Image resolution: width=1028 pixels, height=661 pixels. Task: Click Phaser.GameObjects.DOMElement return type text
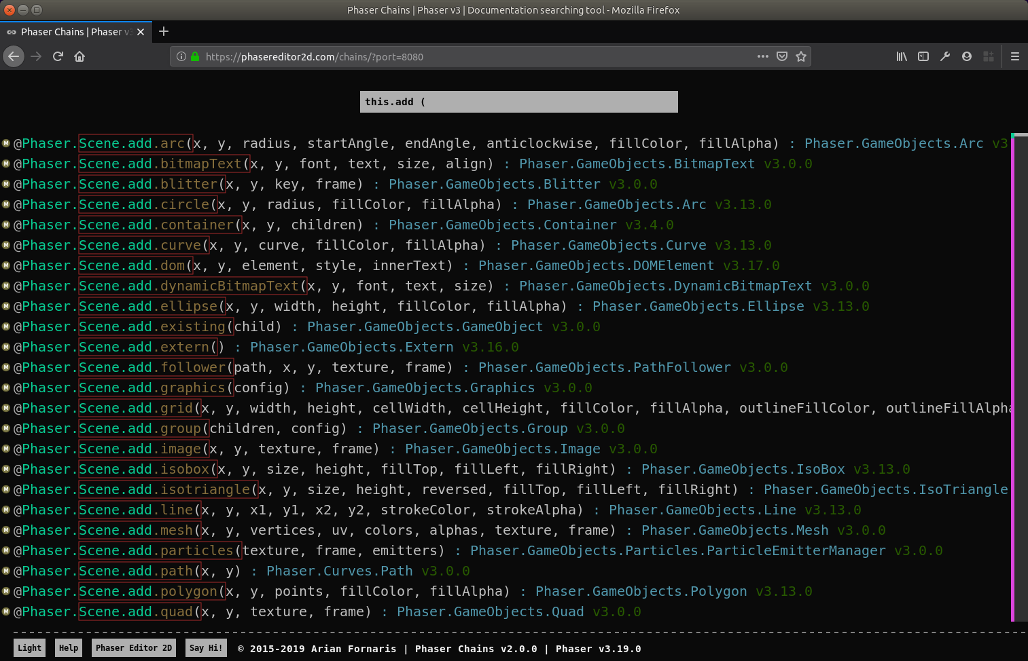[x=597, y=265]
